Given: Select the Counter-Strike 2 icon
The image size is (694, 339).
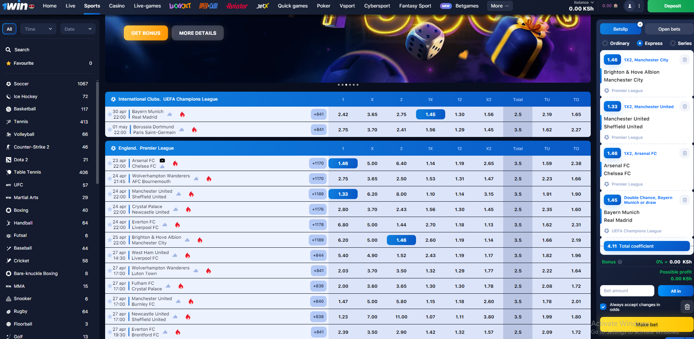Looking at the screenshot, I should 8,147.
